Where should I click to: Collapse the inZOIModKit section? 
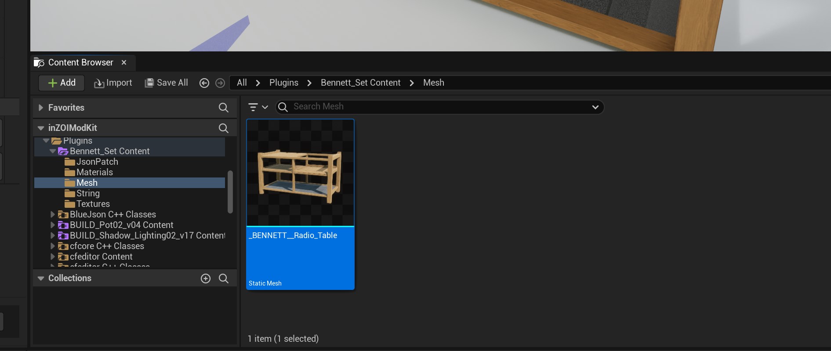[41, 128]
